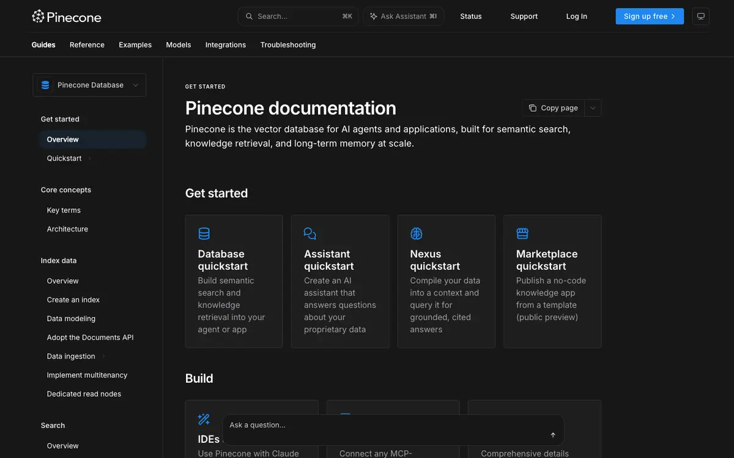Click the Assistant quickstart chat icon

(310, 233)
